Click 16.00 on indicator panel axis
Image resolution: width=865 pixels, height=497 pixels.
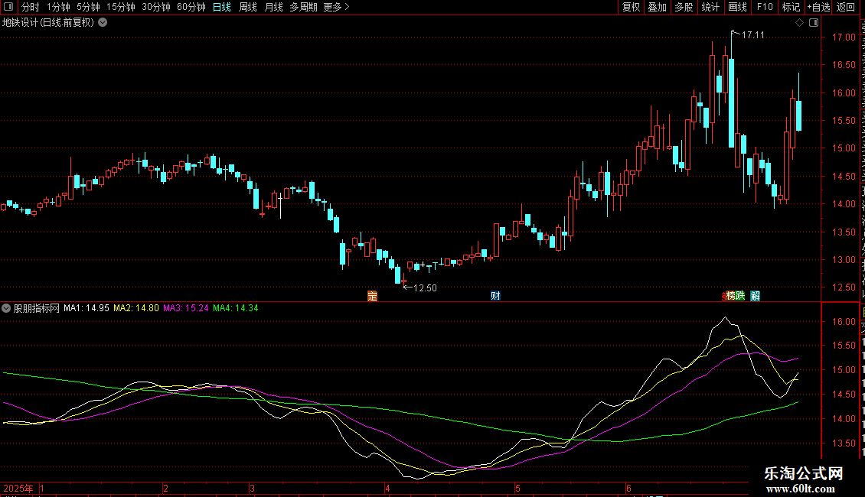tap(844, 322)
